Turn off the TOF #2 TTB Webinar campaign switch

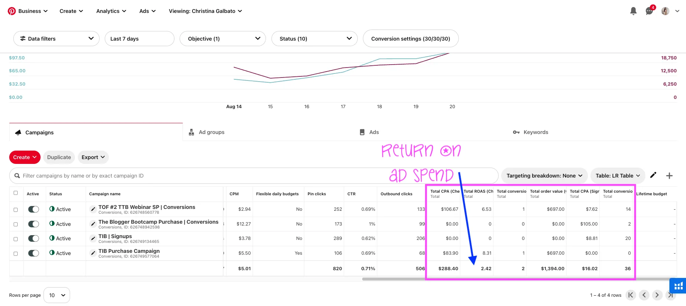pos(34,209)
